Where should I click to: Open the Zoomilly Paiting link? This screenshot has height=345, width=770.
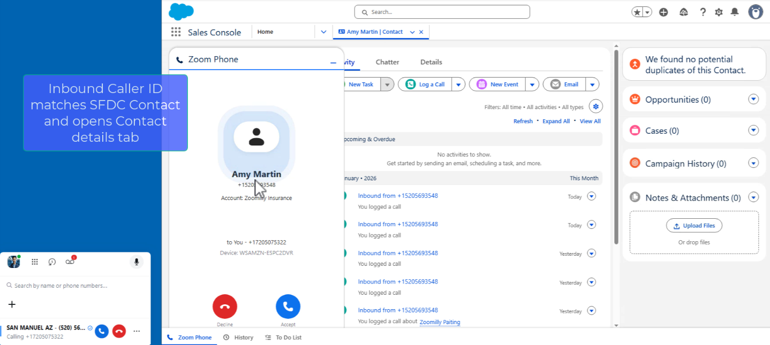pyautogui.click(x=440, y=322)
